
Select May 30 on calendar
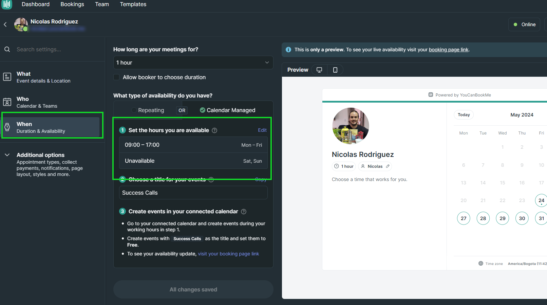[522, 218]
